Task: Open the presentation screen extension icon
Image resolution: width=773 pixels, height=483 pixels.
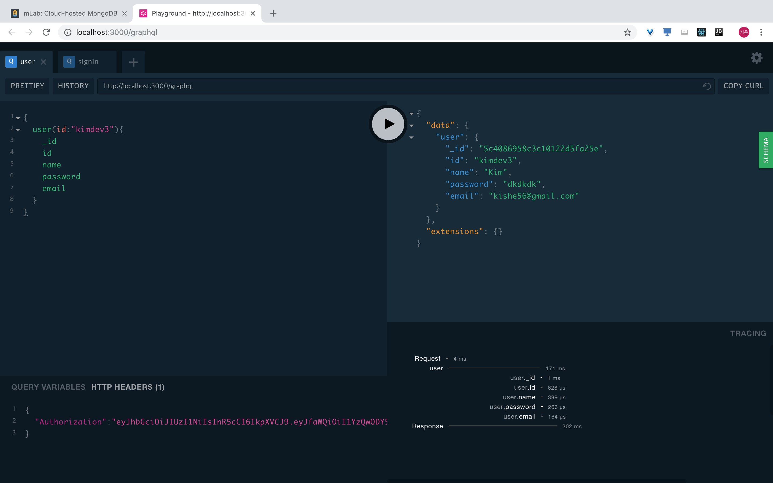Action: (x=667, y=32)
